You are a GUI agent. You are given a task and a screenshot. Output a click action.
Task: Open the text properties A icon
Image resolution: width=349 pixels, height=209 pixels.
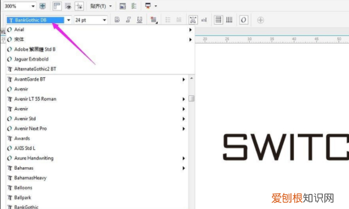click(193, 20)
